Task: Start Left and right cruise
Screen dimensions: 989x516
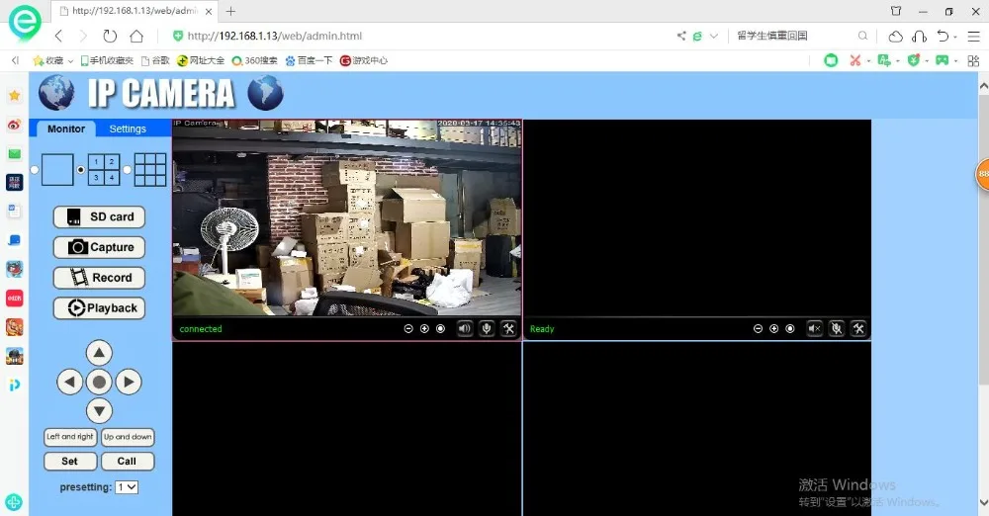Action: [x=70, y=437]
